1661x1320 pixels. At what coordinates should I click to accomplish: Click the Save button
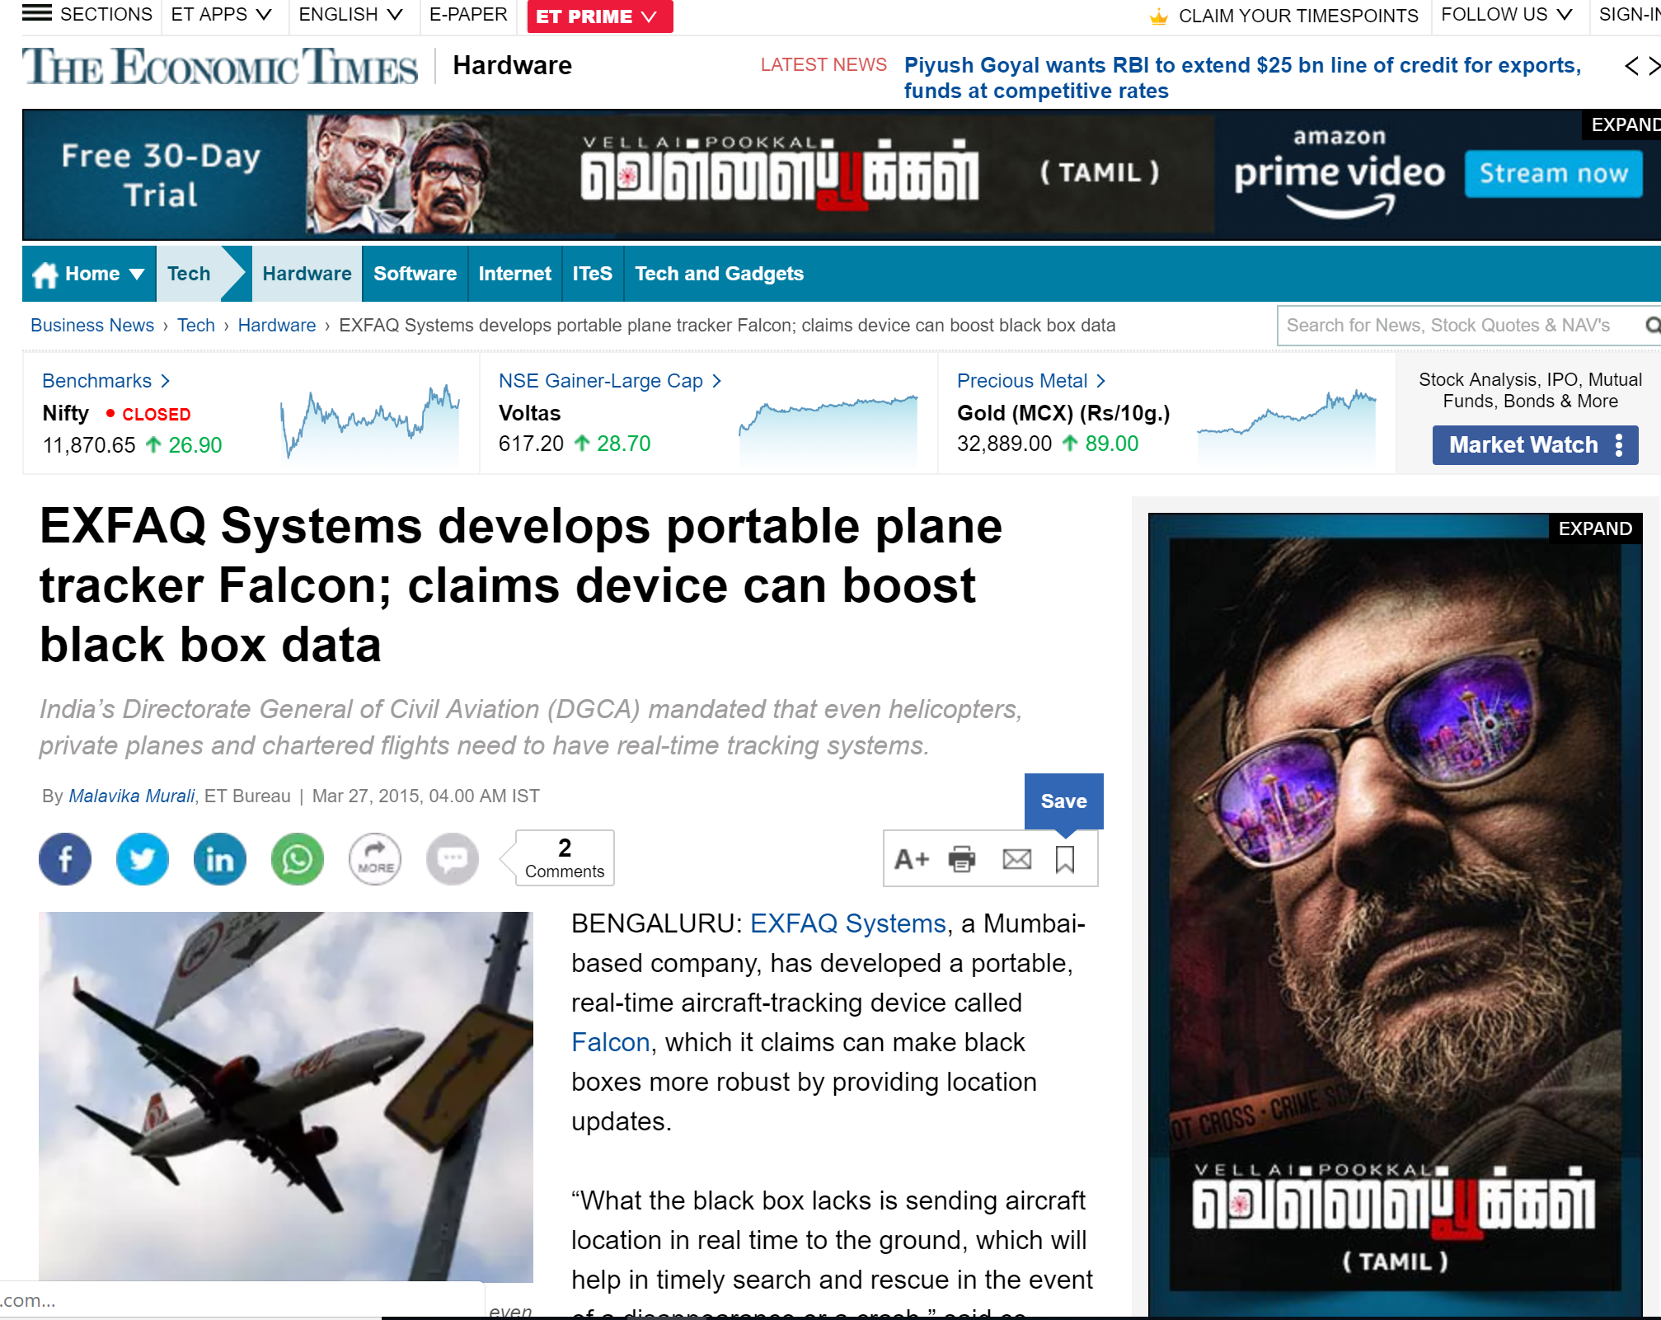(1063, 801)
